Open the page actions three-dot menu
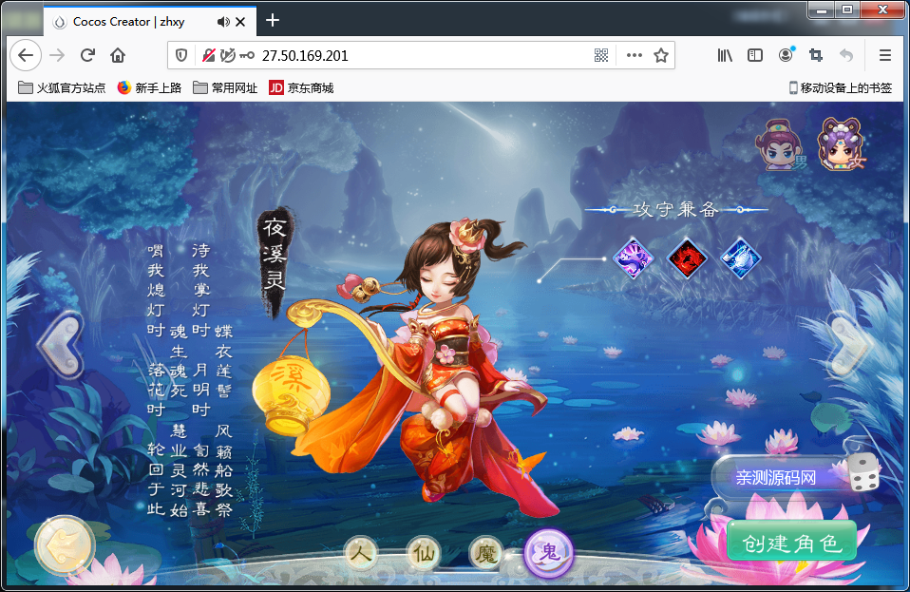The image size is (910, 592). pos(635,55)
